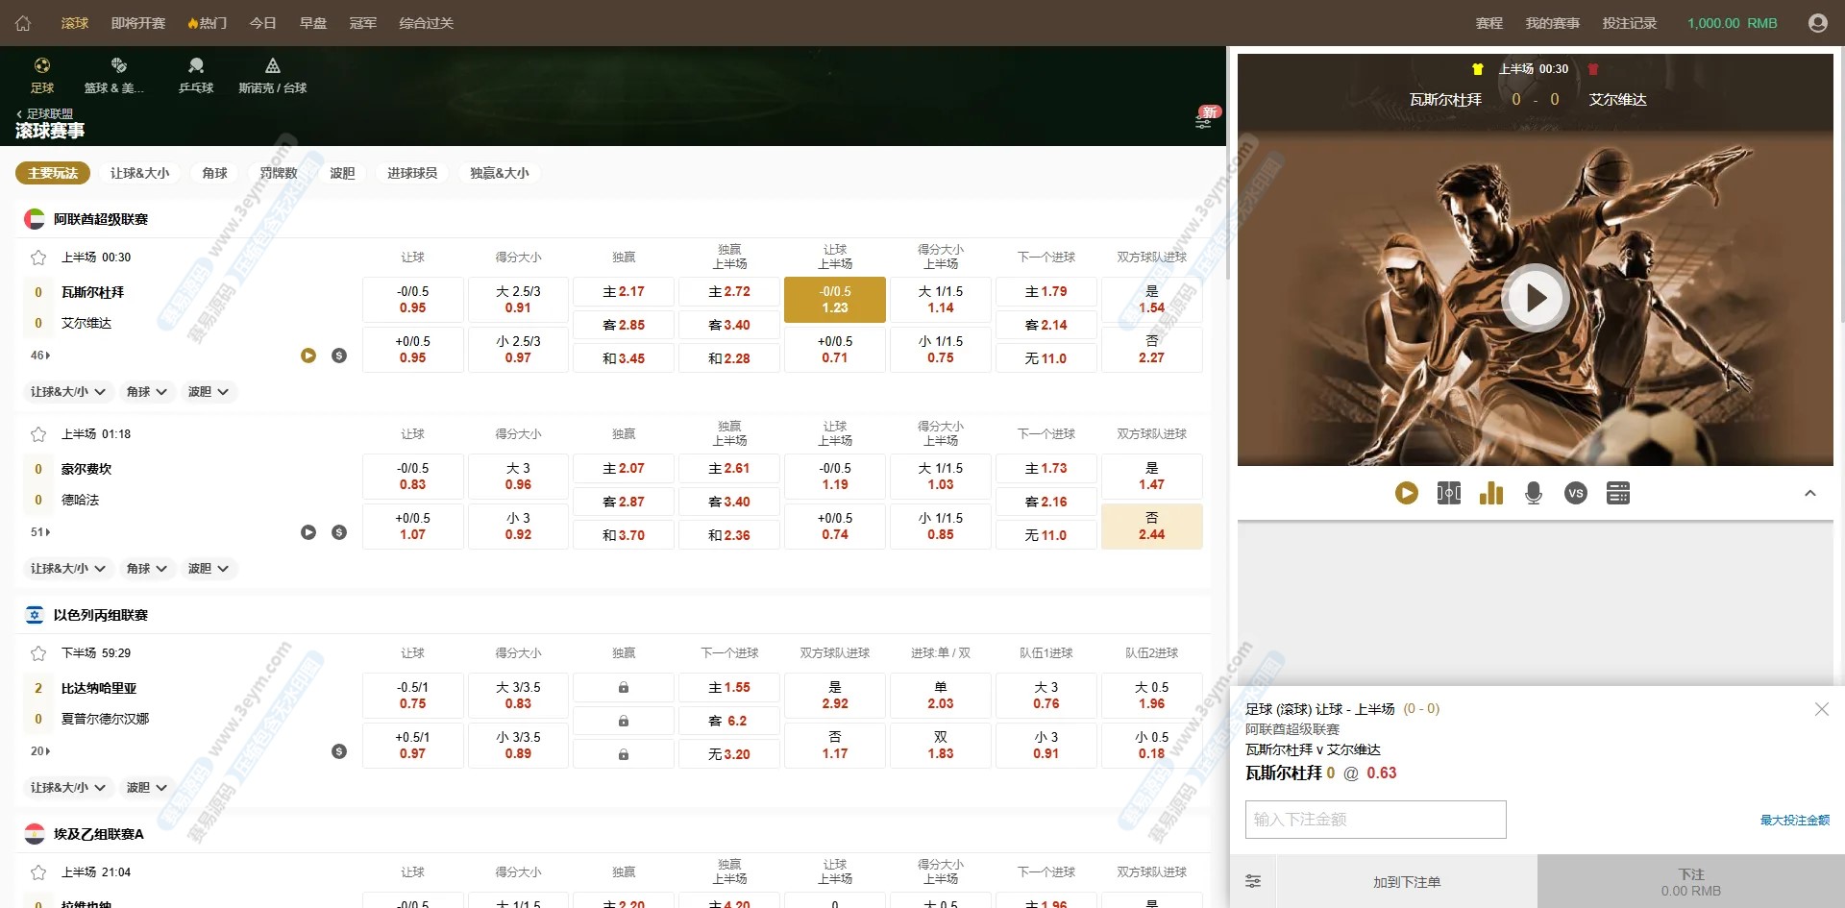1845x908 pixels.
Task: Collapse the live video panel chevron
Action: (x=1810, y=494)
